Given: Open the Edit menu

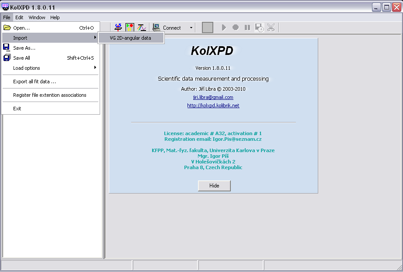Looking at the screenshot, I should coord(19,17).
